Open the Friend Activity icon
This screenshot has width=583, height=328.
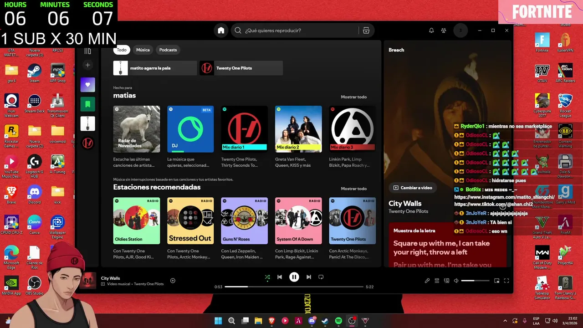[x=444, y=31]
